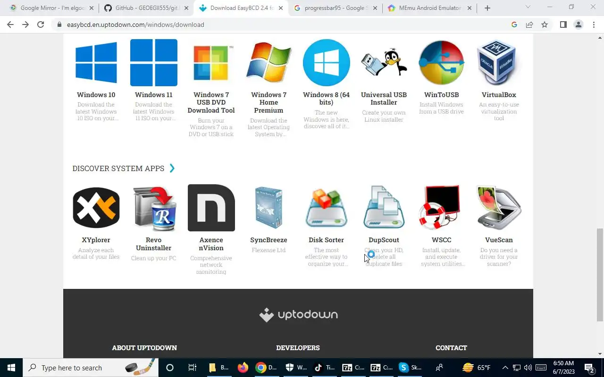The height and width of the screenshot is (377, 604).
Task: Open the Axence nVision icon
Action: pos(211,208)
